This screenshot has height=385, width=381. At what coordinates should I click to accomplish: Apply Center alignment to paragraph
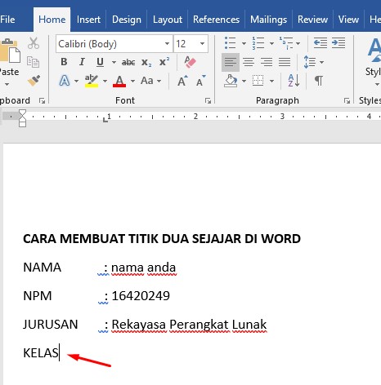[249, 62]
